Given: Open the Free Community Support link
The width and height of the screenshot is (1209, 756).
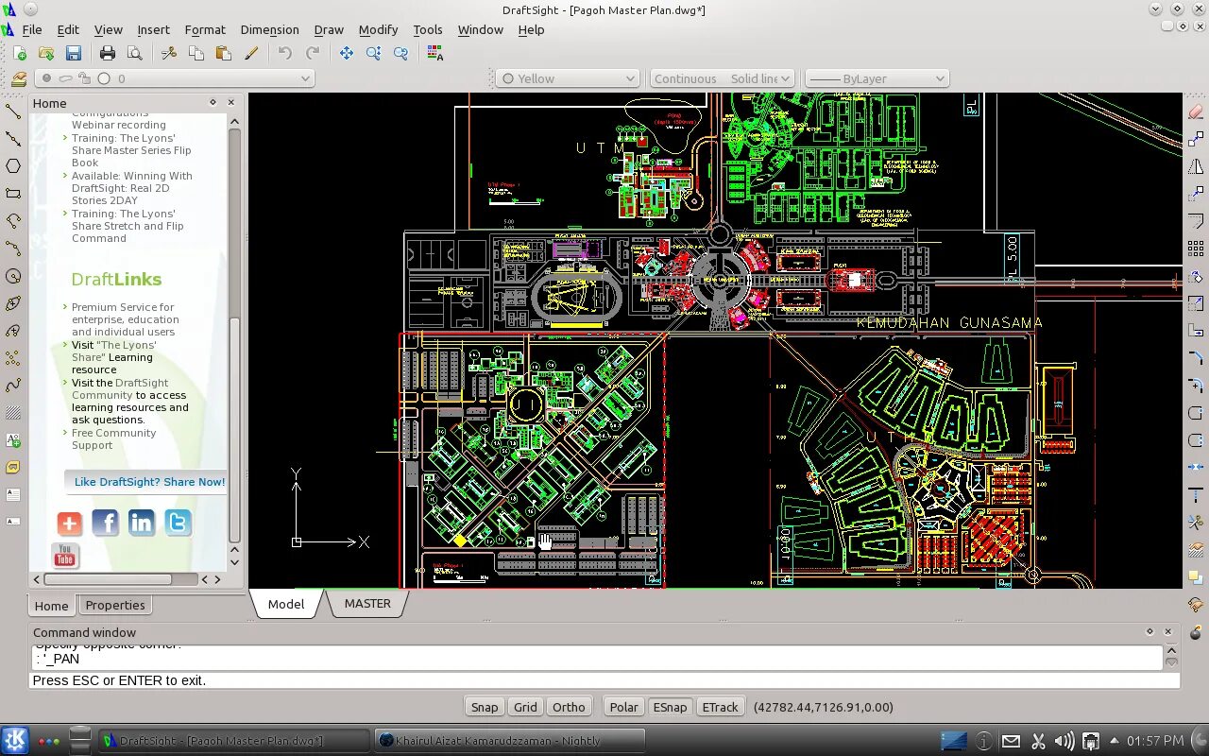Looking at the screenshot, I should (x=113, y=439).
